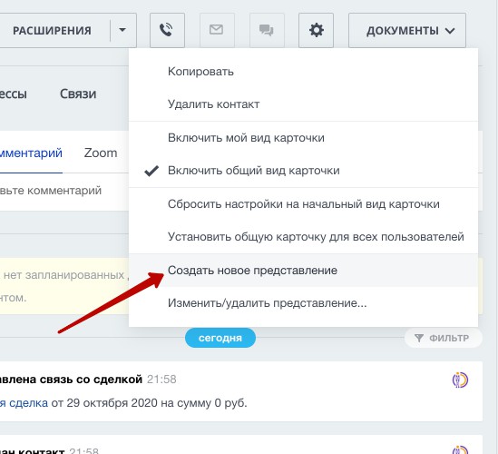Select Включить мой вид карточки
The image size is (498, 454).
(x=303, y=138)
